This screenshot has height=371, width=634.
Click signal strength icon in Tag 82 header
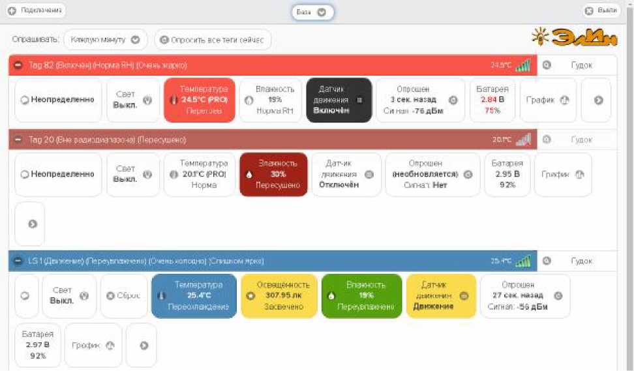(x=523, y=65)
